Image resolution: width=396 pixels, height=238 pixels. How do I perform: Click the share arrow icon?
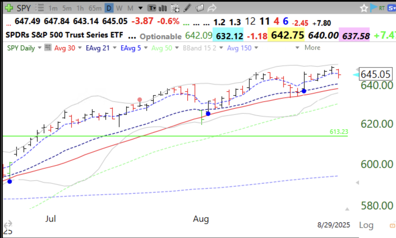[212, 8]
